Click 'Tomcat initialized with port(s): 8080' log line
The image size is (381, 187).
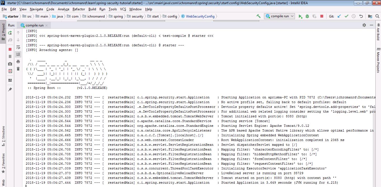tap(264, 116)
